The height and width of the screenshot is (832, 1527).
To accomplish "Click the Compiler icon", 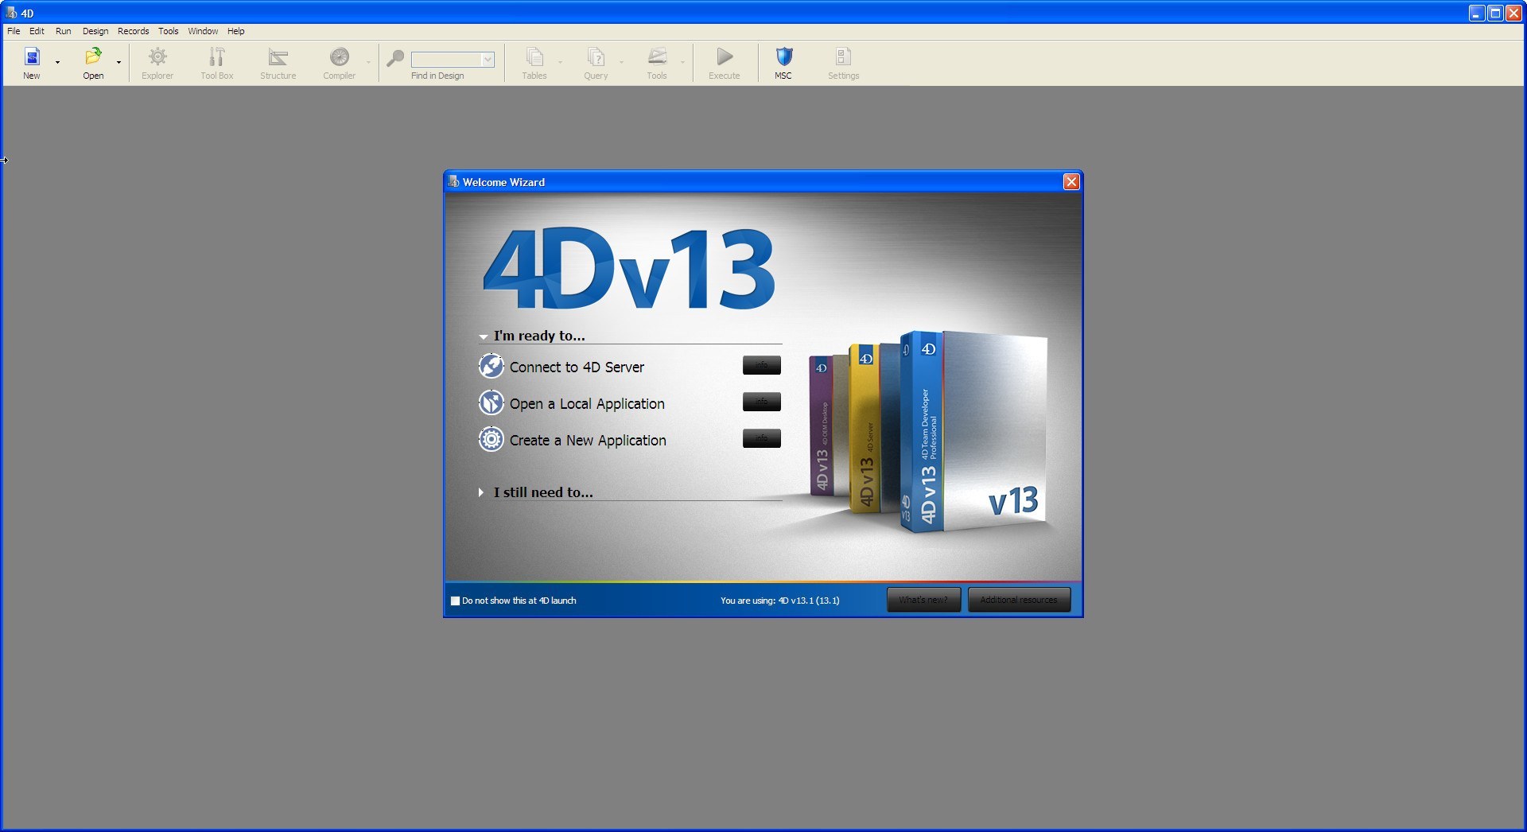I will [x=339, y=56].
